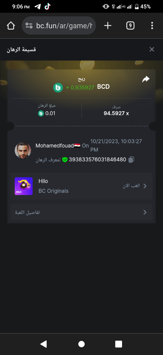Tap the Android recent apps square button

[x=119, y=344]
